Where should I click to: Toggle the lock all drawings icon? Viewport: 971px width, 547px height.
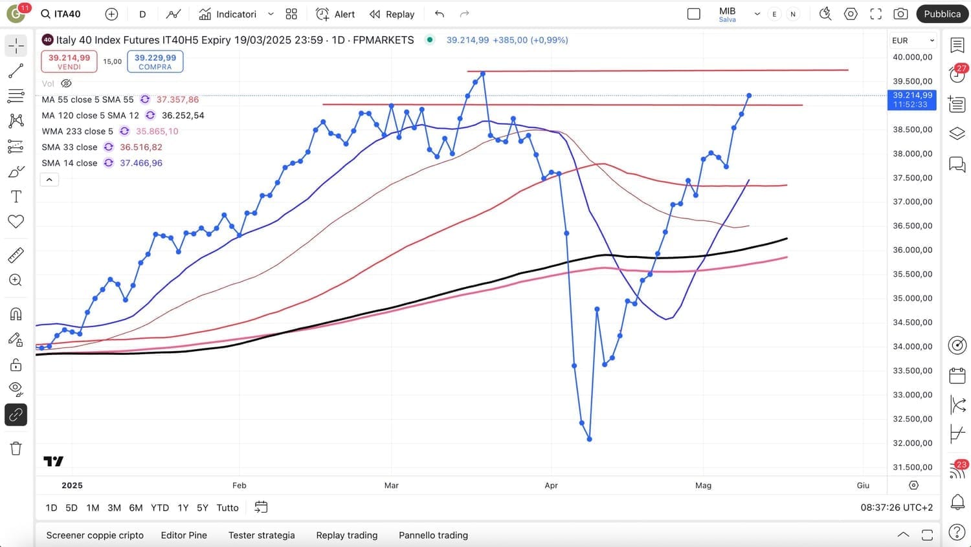click(16, 365)
